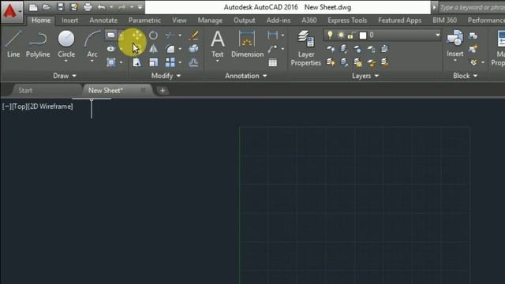The image size is (505, 284).
Task: Expand the Annotation panel
Action: click(x=245, y=76)
